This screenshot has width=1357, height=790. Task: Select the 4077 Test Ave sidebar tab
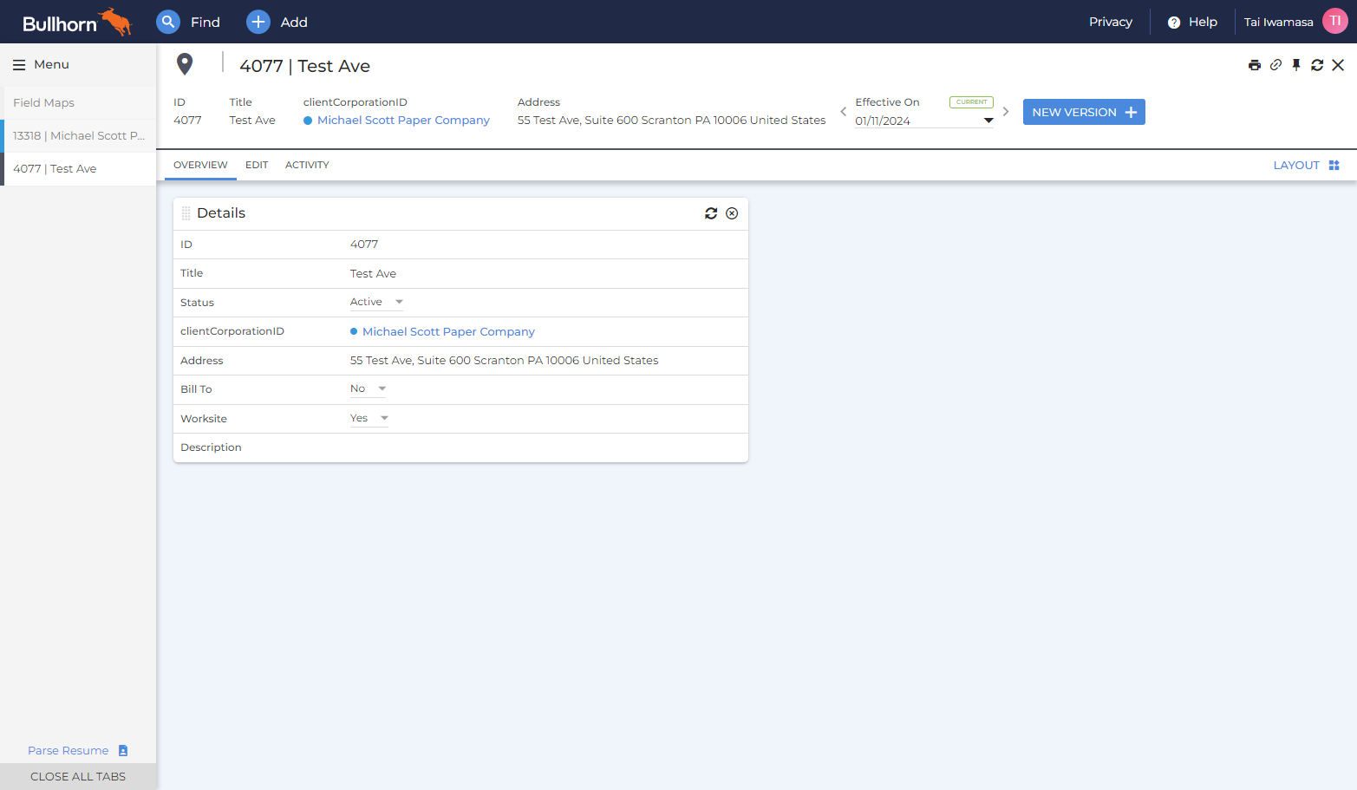tap(78, 169)
